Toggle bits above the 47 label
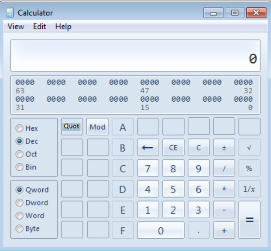This screenshot has height=251, width=271. click(150, 82)
